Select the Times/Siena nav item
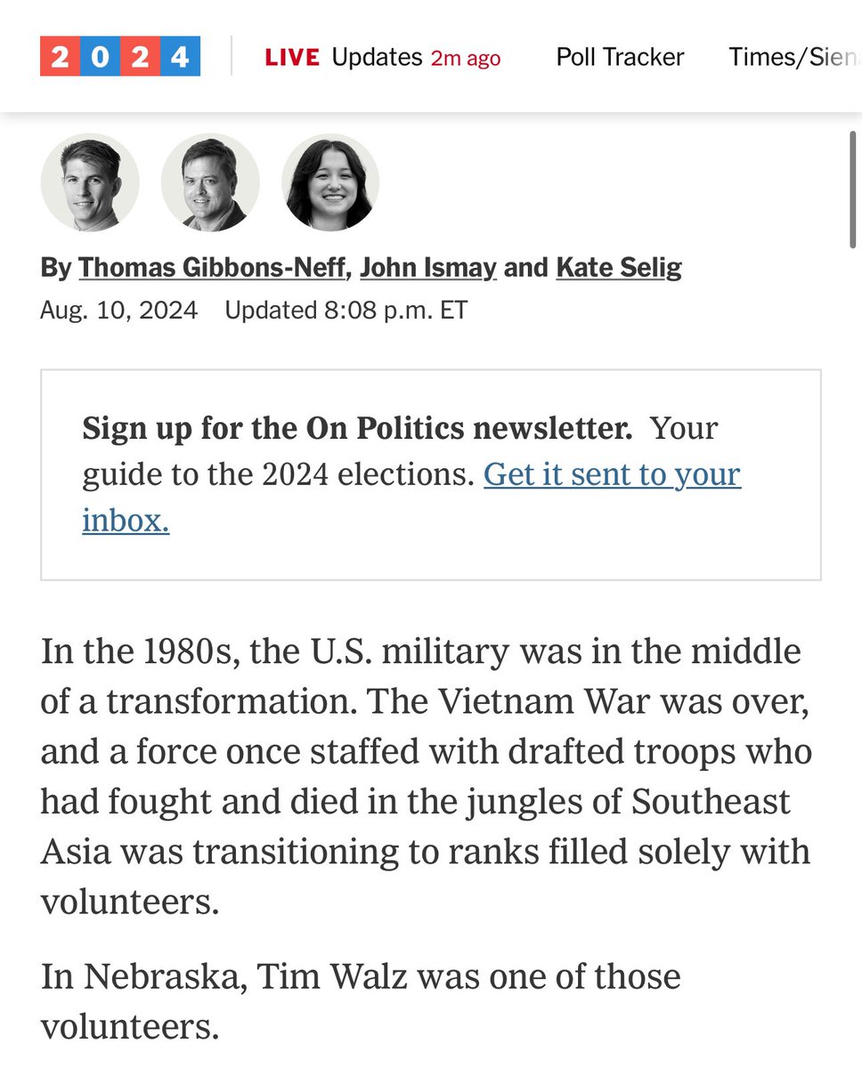Viewport: 862px width, 1068px height. tap(794, 57)
